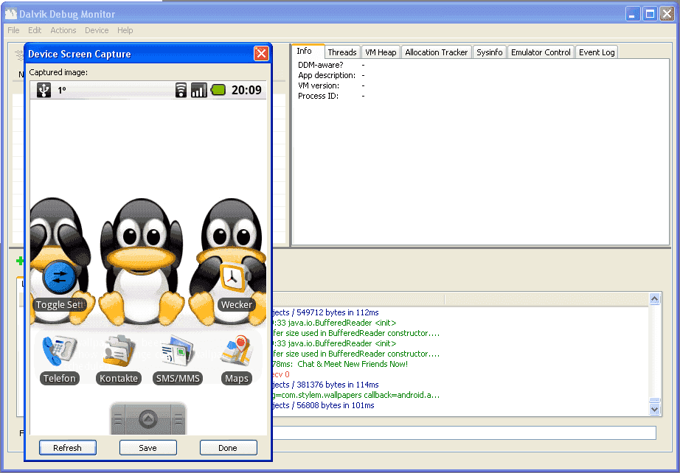
Task: Open the Actions menu
Action: (x=63, y=30)
